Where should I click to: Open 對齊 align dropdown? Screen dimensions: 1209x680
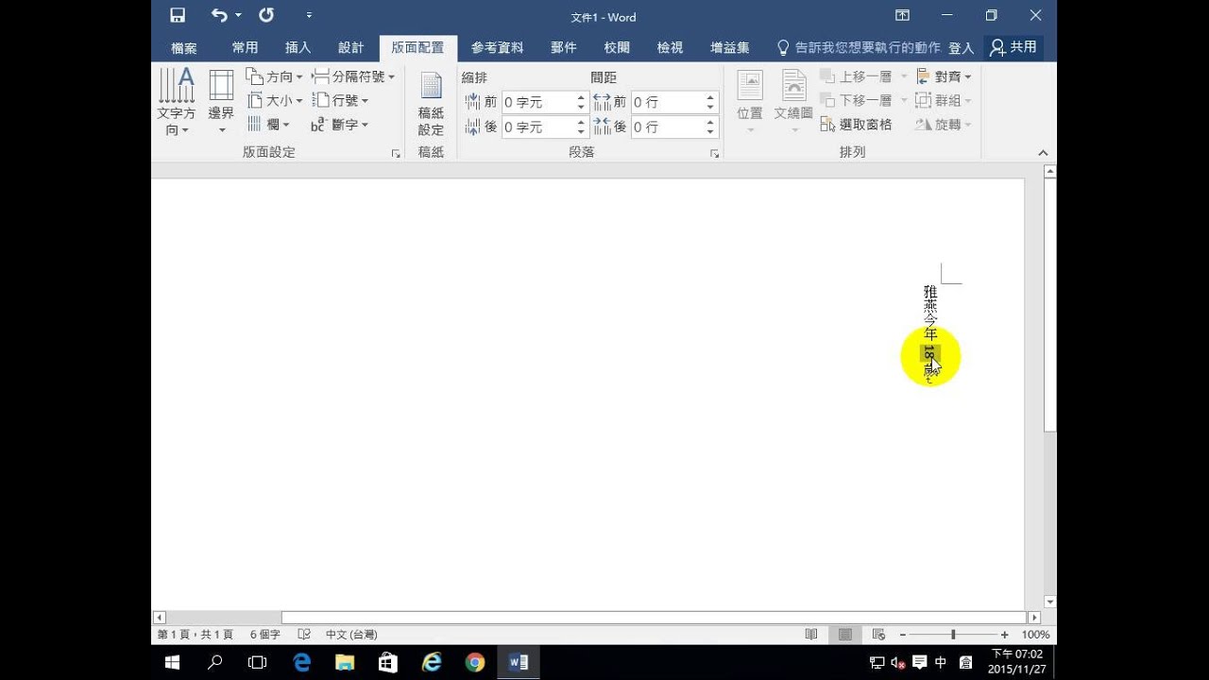[x=944, y=76]
